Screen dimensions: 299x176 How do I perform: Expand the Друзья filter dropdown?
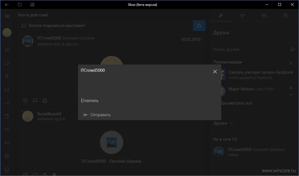(x=223, y=123)
